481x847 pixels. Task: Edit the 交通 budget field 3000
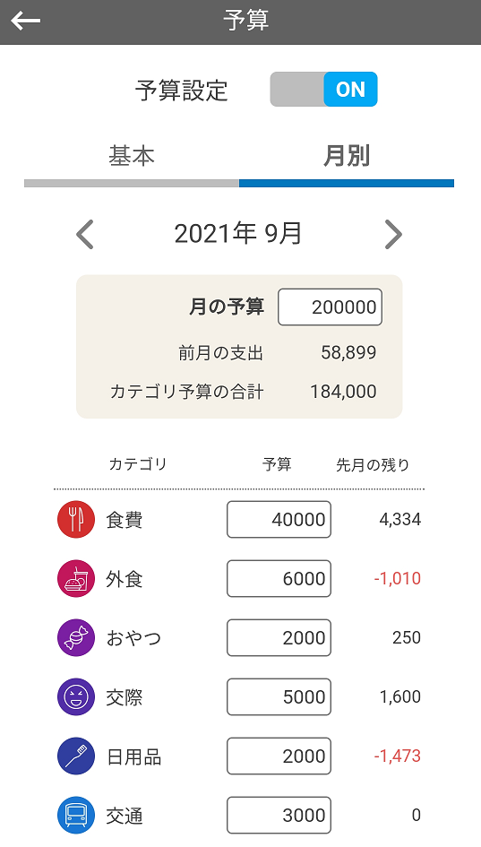pos(279,815)
